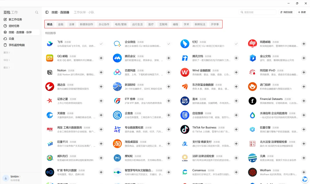The image size is (310, 184).
Task: Open 手机遥控电脑 in sidebar
Action: point(21,45)
